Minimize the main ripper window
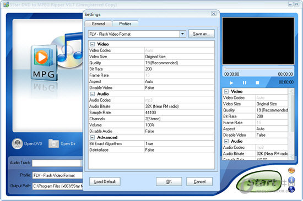 point(290,4)
